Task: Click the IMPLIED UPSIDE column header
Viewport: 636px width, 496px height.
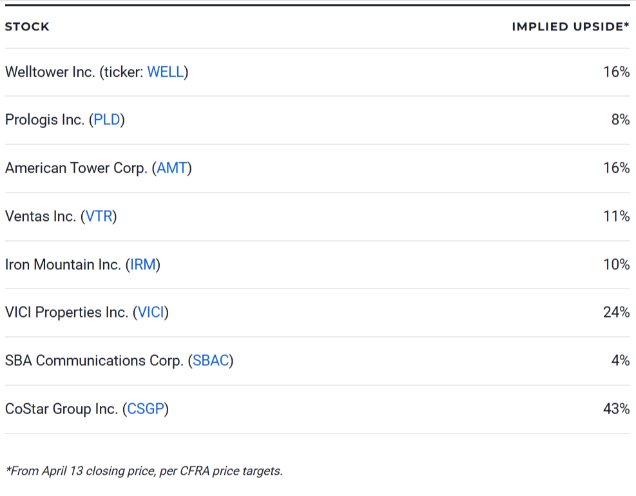Action: tap(571, 27)
